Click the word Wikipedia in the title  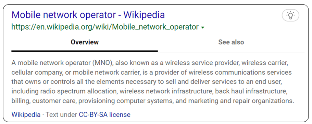(144, 15)
